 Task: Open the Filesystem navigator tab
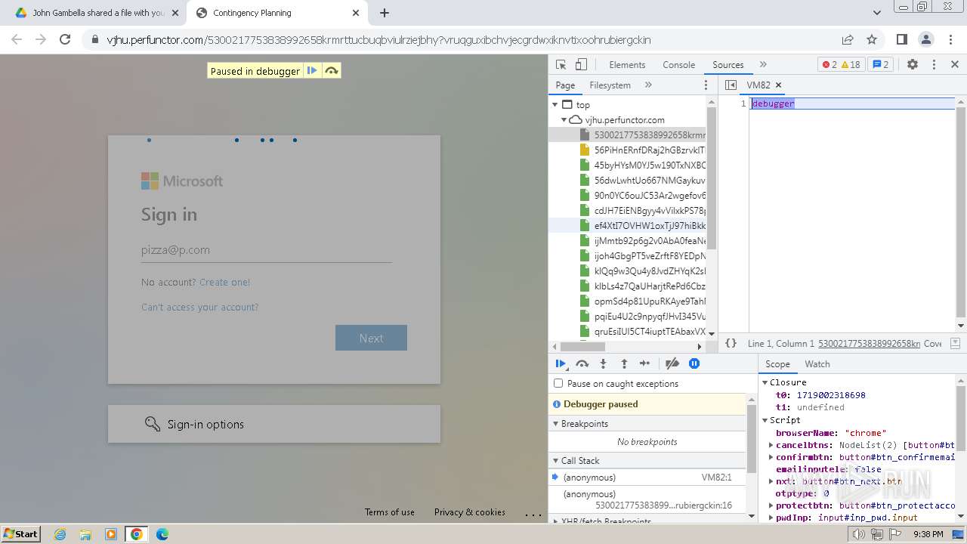pos(610,85)
